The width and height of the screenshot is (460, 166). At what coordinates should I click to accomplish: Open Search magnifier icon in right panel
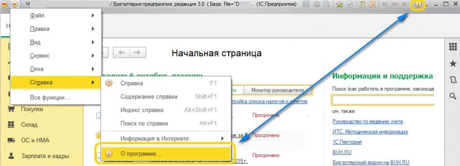453,96
